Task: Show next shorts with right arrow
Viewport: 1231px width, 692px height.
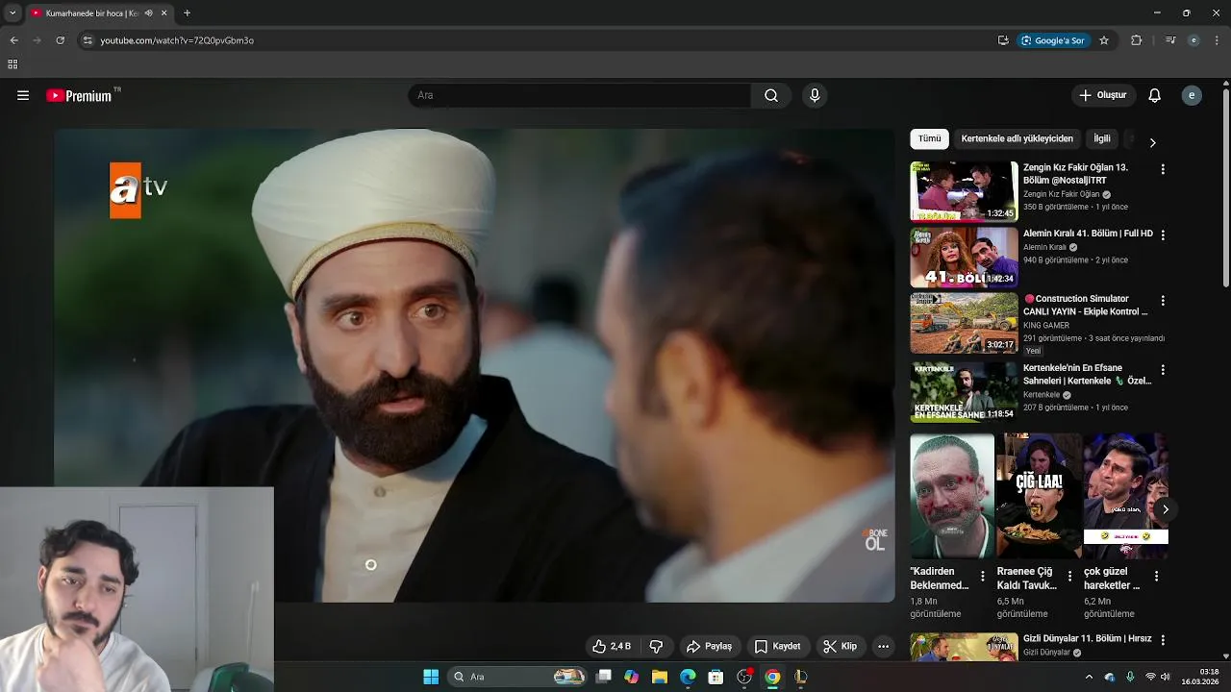Action: [1165, 509]
